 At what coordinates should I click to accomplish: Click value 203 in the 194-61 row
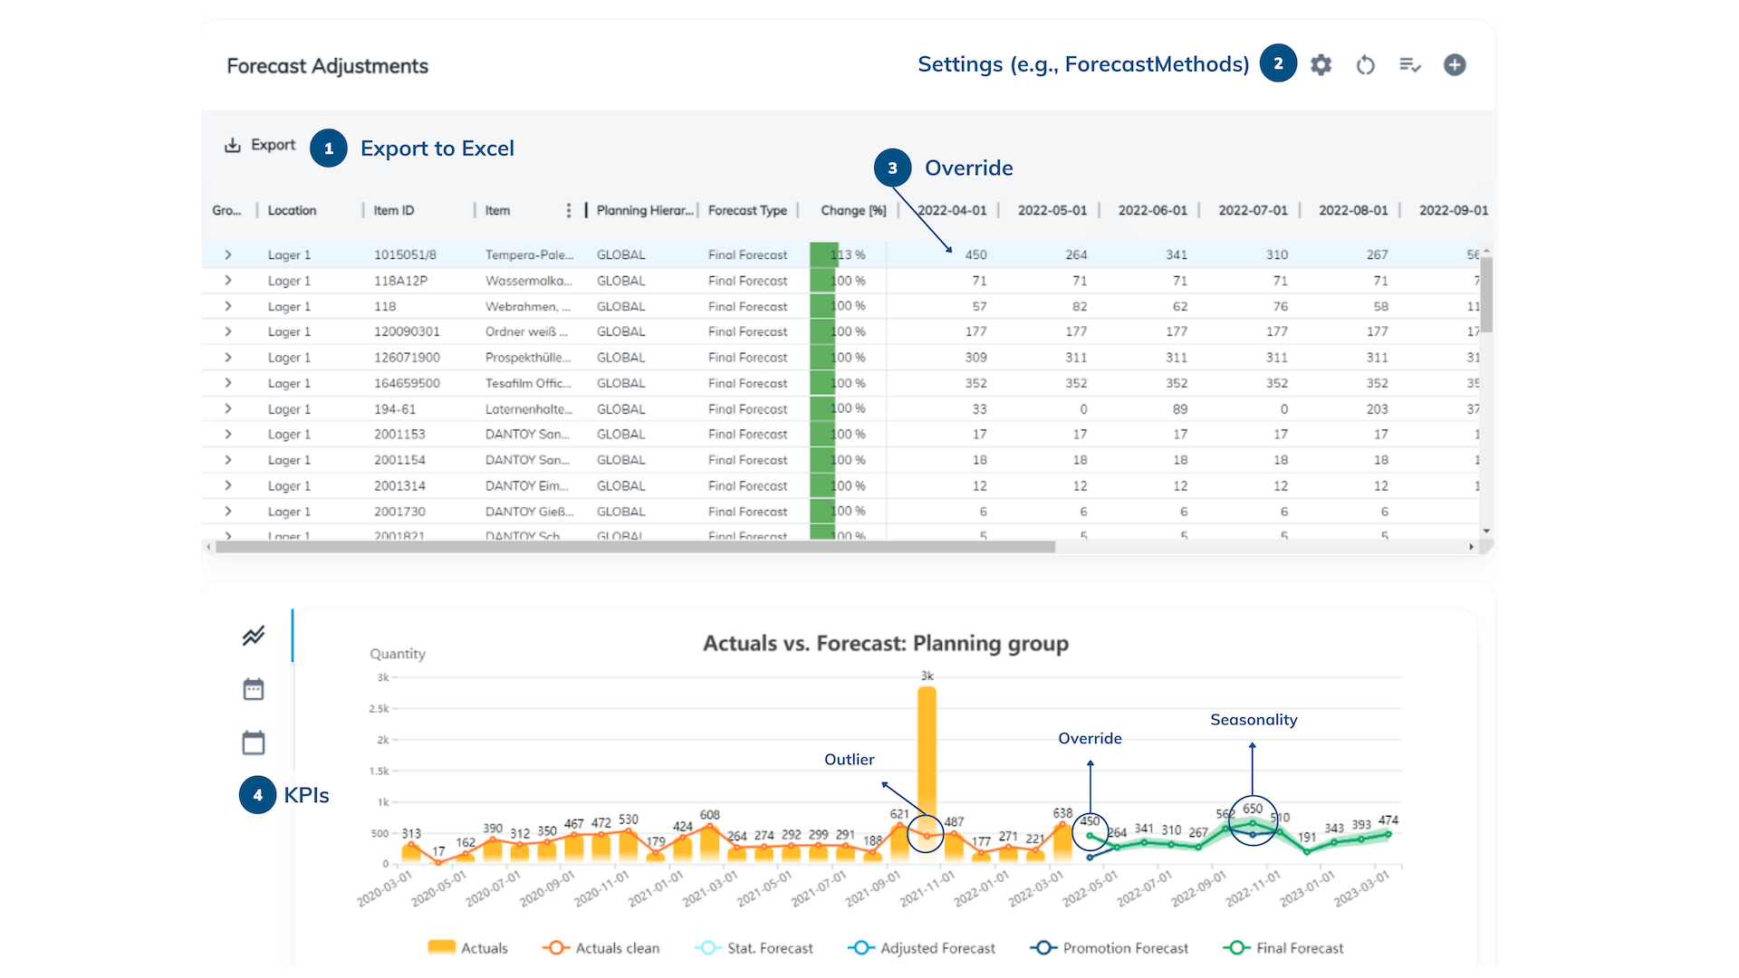pos(1378,409)
